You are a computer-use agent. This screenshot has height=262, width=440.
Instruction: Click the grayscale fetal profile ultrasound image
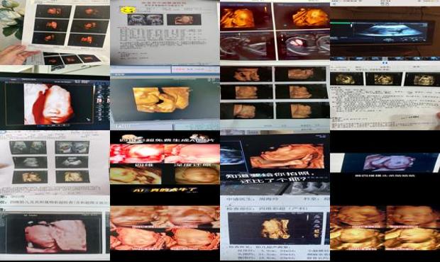click(x=247, y=45)
